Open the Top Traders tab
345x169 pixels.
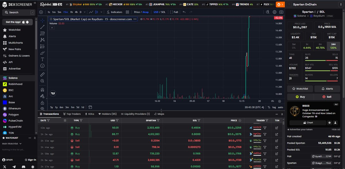pos(72,114)
